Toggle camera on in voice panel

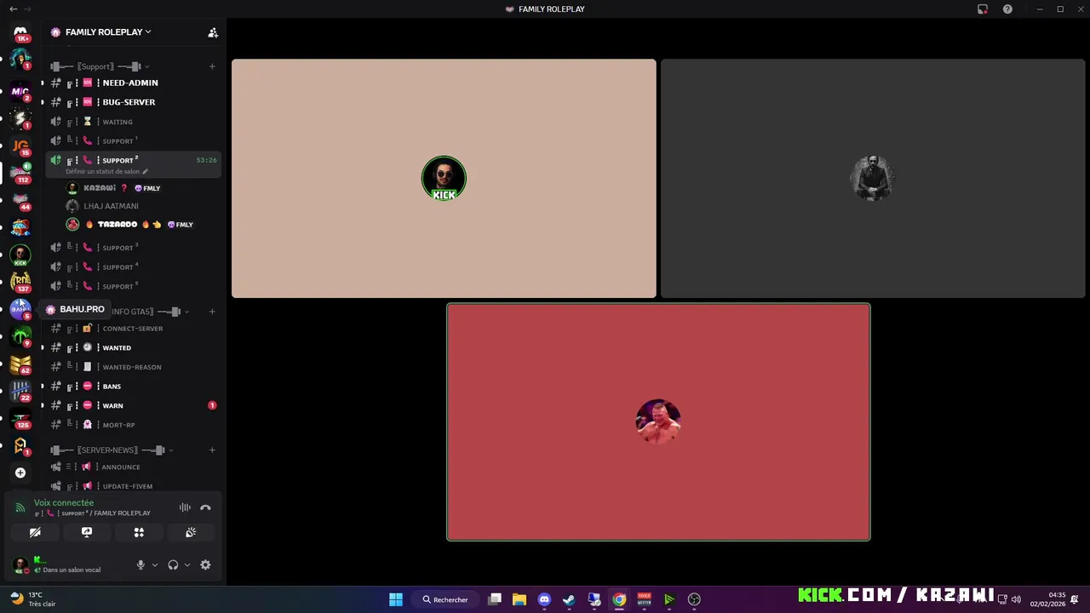tap(35, 532)
